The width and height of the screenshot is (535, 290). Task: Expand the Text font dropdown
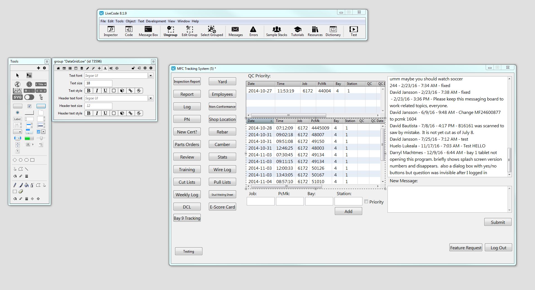pyautogui.click(x=151, y=76)
